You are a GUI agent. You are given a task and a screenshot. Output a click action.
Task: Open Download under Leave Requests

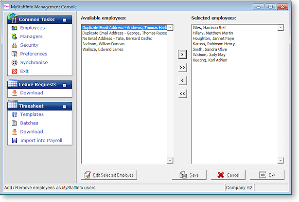point(31,93)
